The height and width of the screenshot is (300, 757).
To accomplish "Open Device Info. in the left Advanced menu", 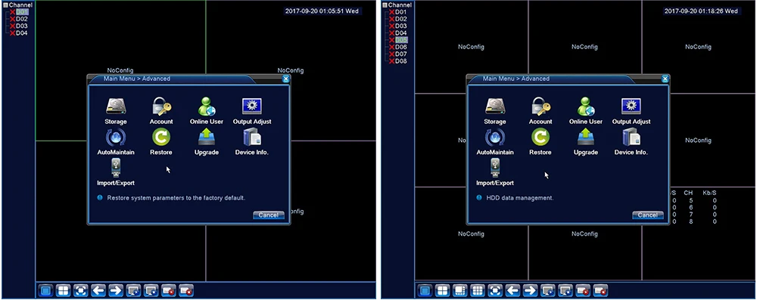I will (x=252, y=142).
